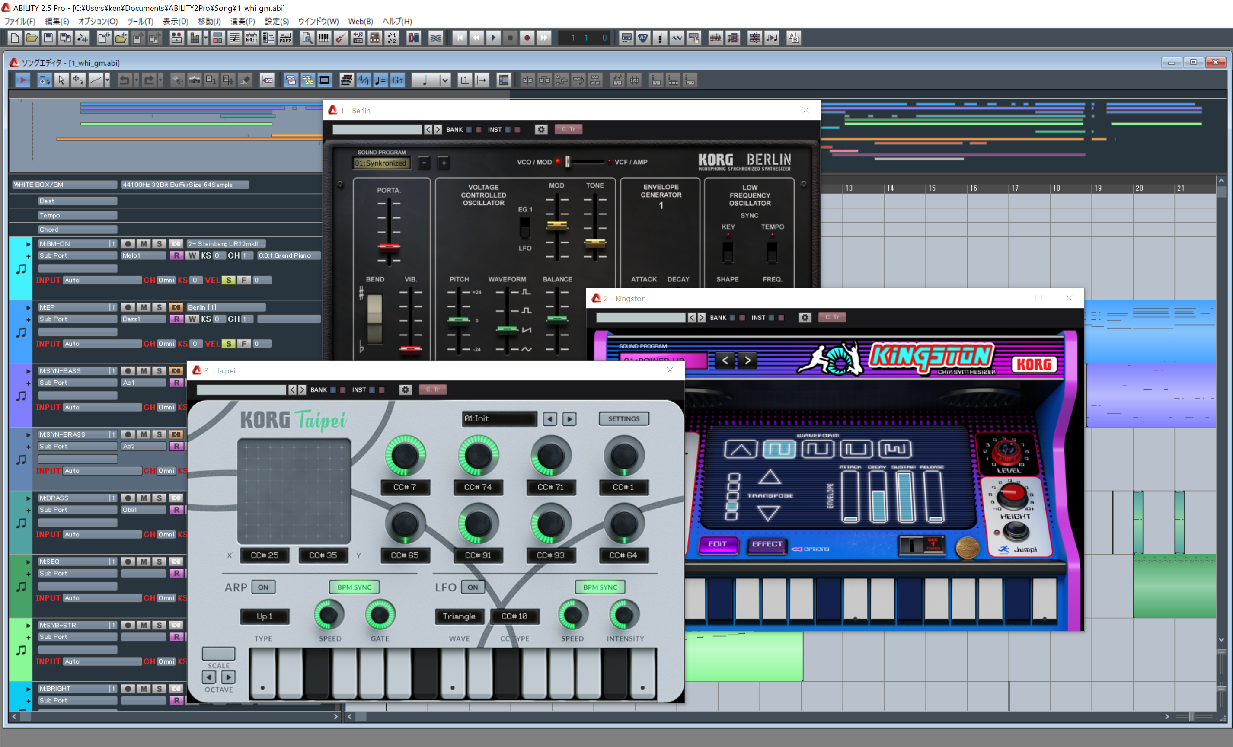Toggle Taipei LFO ON switch
Viewport: 1233px width, 747px height.
[473, 587]
